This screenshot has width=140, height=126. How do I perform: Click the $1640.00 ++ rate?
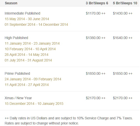point(123,38)
